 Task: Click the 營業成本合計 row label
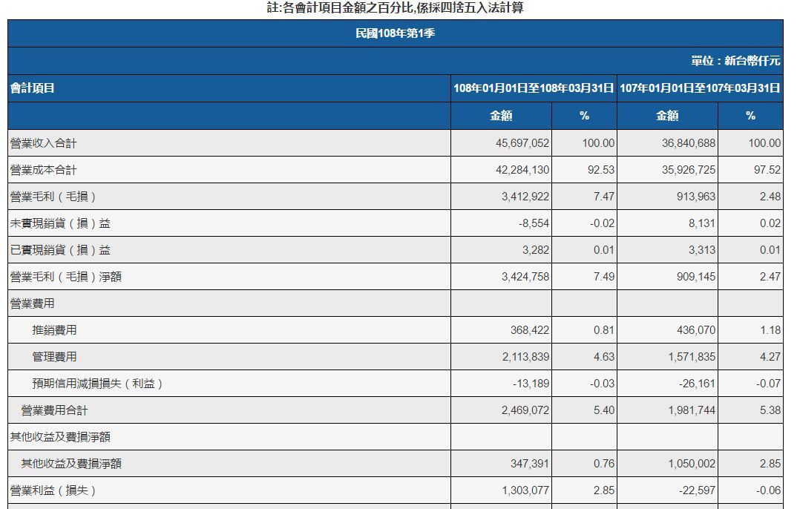click(x=43, y=170)
